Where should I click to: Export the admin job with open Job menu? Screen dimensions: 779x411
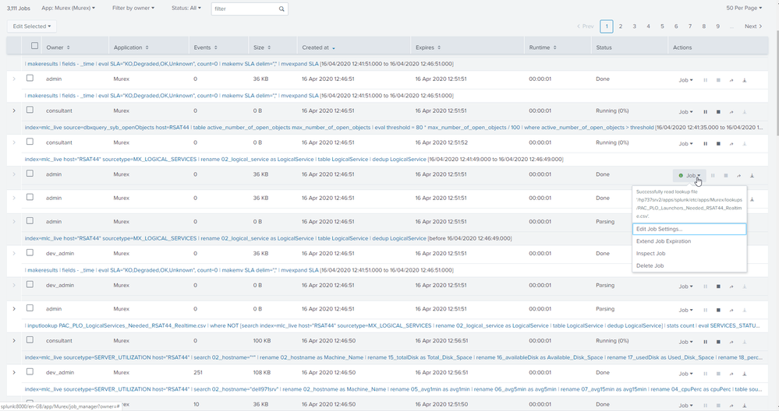coord(752,175)
